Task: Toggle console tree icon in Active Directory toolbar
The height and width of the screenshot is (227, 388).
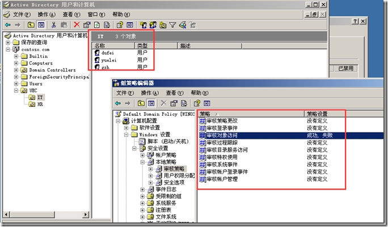Action: pyautogui.click(x=41, y=25)
